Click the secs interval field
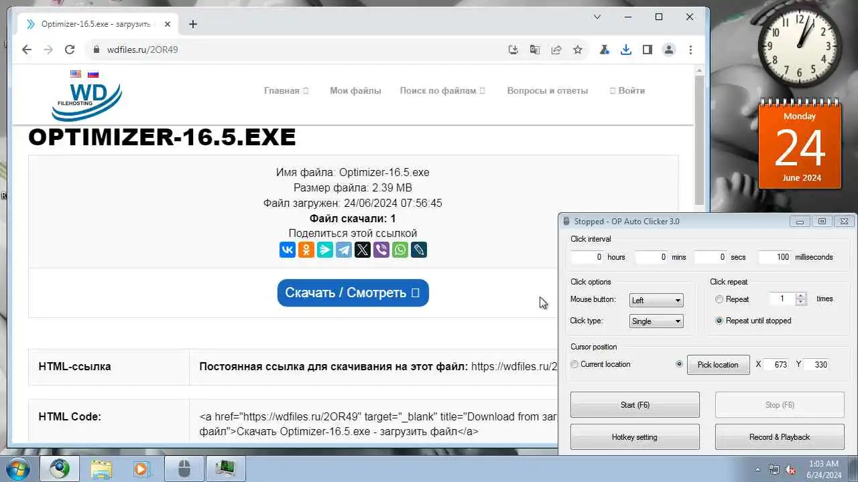The image size is (858, 482). [711, 257]
